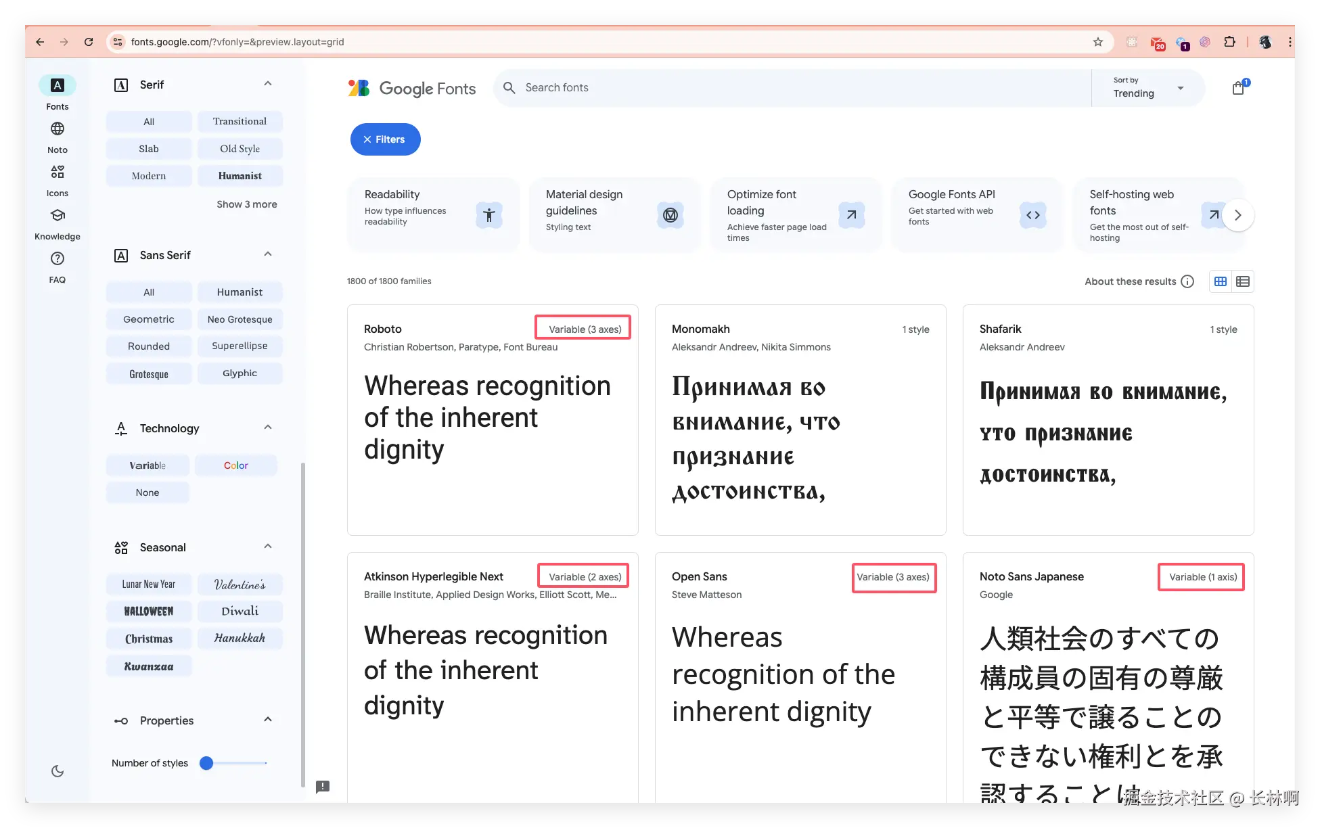Screen dimensions: 1320x828
Task: Toggle the Color technology filter chip
Action: coord(235,465)
